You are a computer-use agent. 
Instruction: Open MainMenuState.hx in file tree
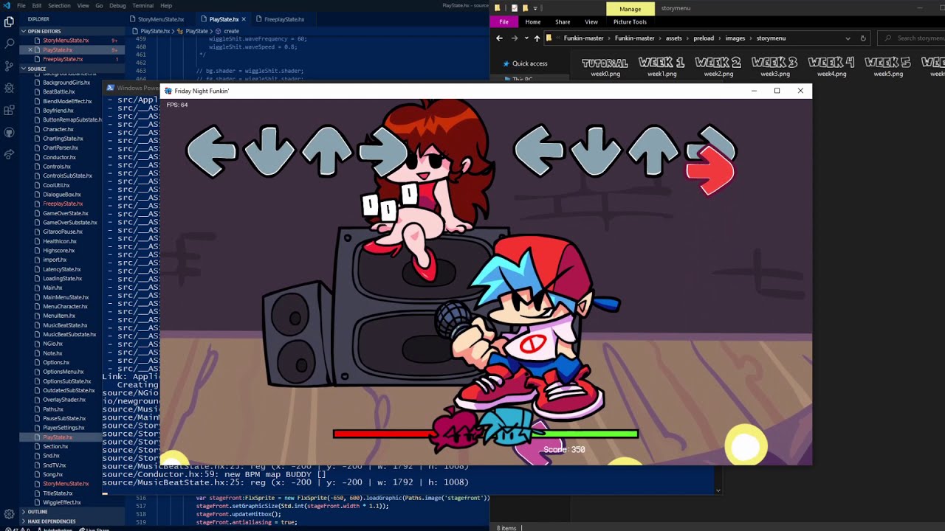[65, 297]
